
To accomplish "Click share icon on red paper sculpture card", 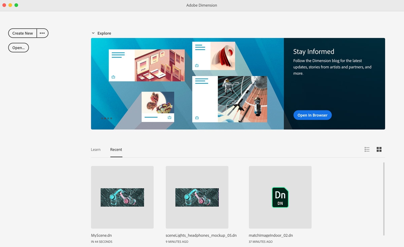I will tap(197, 66).
